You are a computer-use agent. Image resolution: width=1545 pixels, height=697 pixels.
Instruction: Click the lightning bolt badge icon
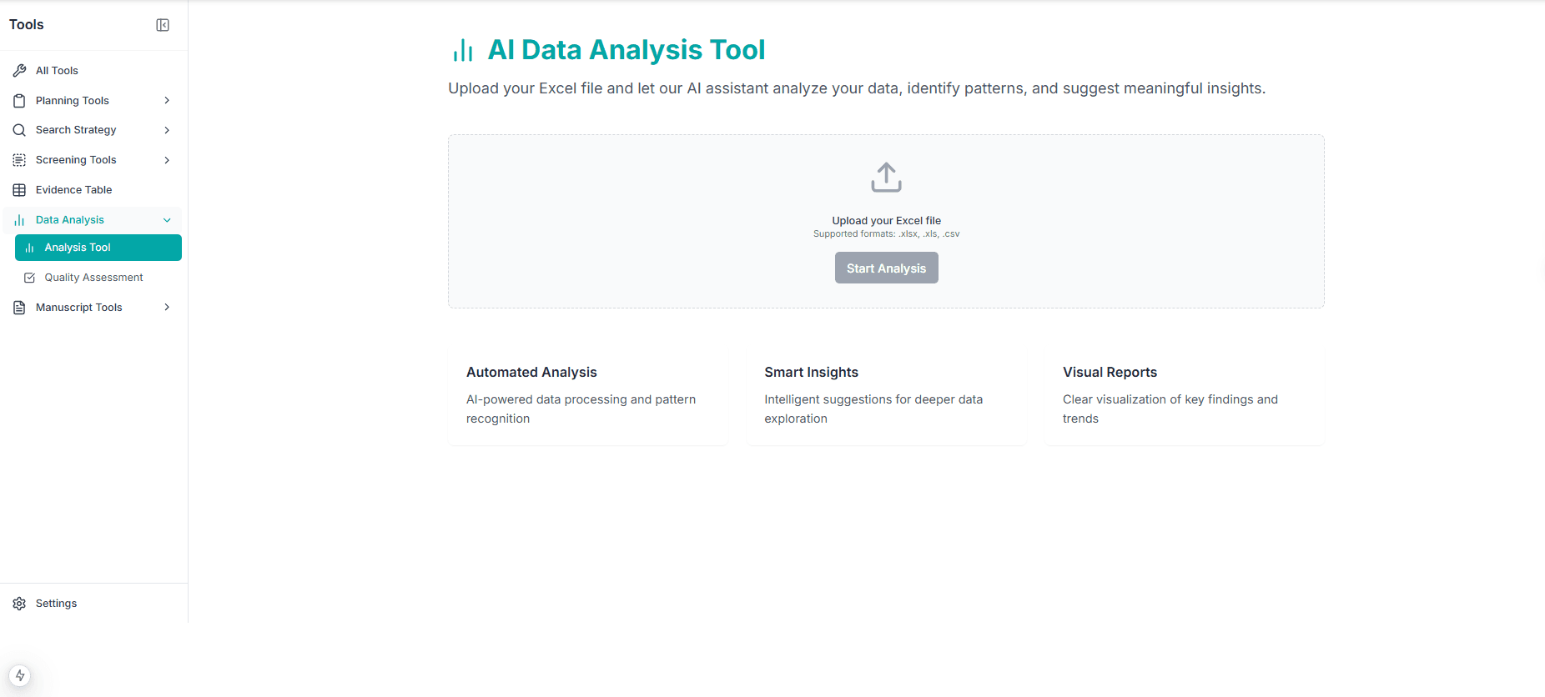pos(20,675)
